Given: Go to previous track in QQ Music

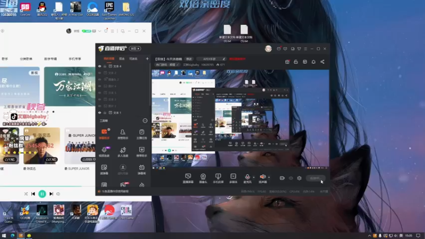Looking at the screenshot, I should tap(33, 194).
